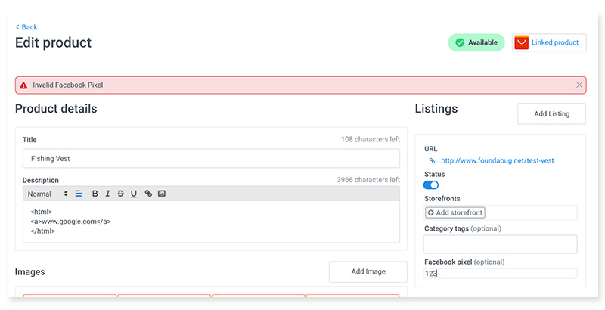Apply underline formatting in description editor
The width and height of the screenshot is (605, 310).
134,194
